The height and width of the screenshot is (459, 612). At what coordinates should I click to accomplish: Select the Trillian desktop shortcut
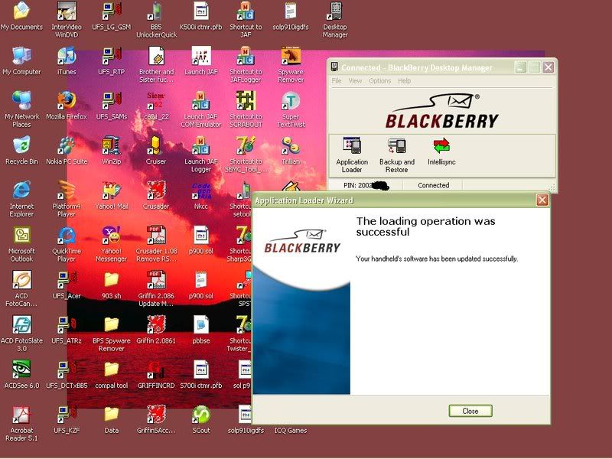point(291,151)
